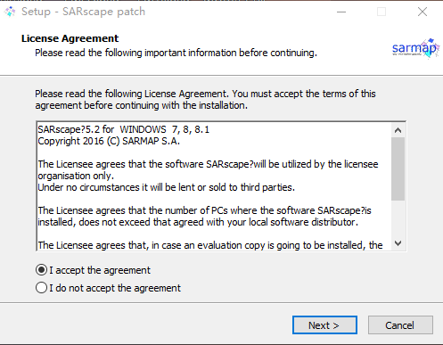
Task: Click the "evaluation copy" line at box bottom
Action: pos(210,245)
